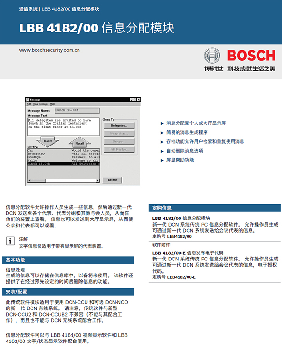
Task: Click the blue bullet arrow before 自动删除消息选项
Action: pyautogui.click(x=162, y=151)
